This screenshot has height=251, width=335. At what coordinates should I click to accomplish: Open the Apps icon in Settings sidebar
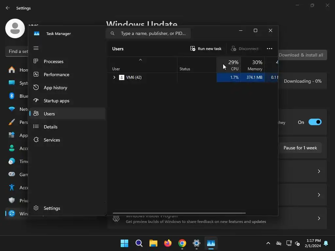tap(12, 135)
